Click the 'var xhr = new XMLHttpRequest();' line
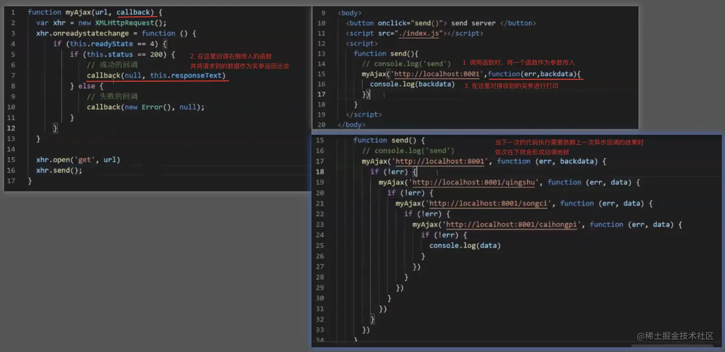The image size is (725, 352). click(101, 23)
